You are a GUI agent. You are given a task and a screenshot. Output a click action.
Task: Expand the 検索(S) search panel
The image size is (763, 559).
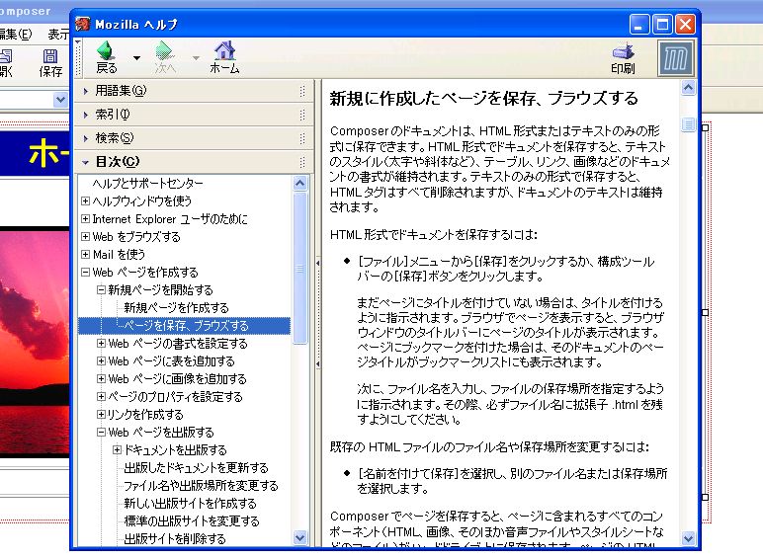click(194, 138)
